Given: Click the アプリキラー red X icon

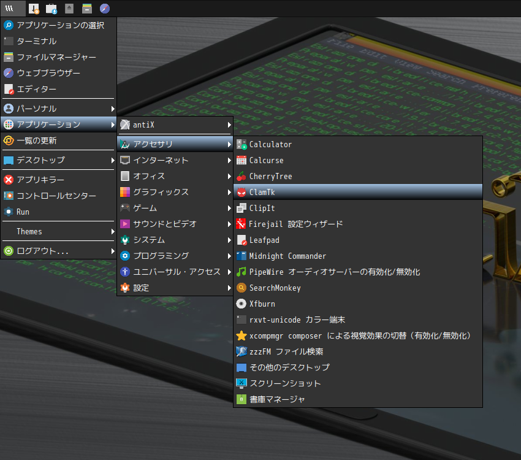Looking at the screenshot, I should pos(9,180).
